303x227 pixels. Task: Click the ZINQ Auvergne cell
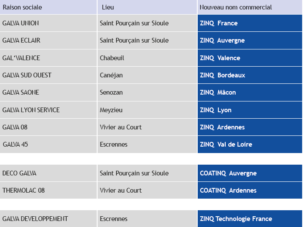[250, 40]
